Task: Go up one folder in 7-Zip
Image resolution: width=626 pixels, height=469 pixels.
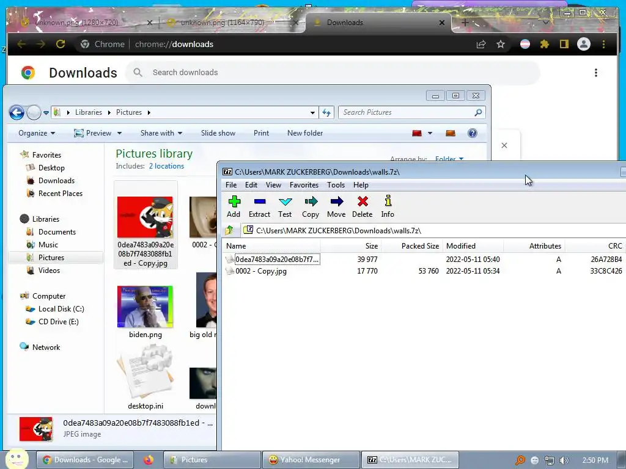Action: (229, 230)
